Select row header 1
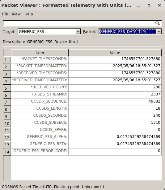The width and height of the screenshot is (165, 190). (7, 60)
